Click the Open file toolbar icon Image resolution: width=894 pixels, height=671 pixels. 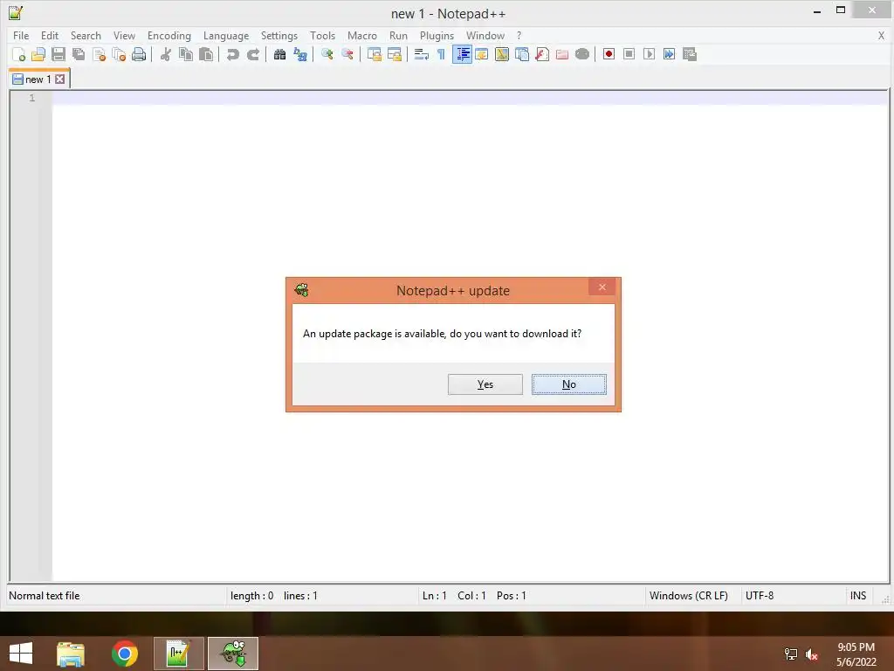coord(38,54)
